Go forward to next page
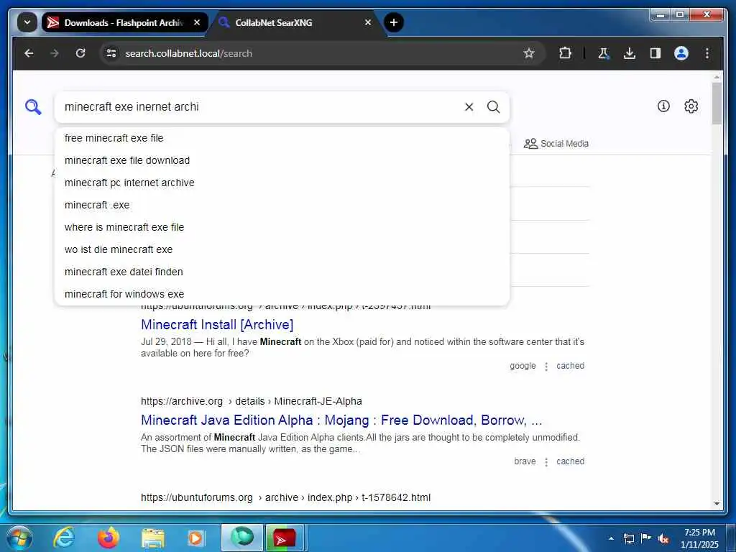 pyautogui.click(x=55, y=53)
